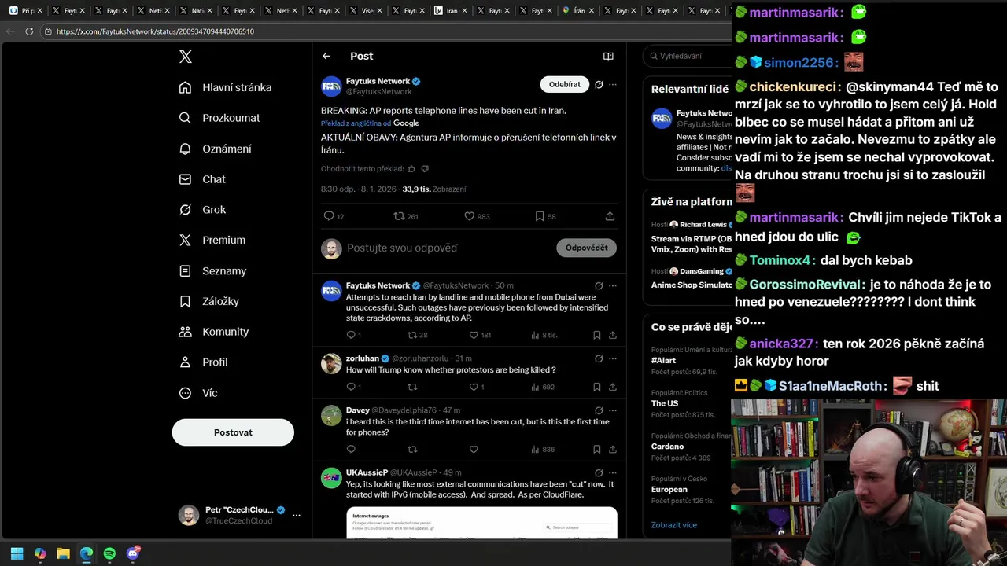
Task: Open Hlavní stránka home page
Action: point(225,87)
